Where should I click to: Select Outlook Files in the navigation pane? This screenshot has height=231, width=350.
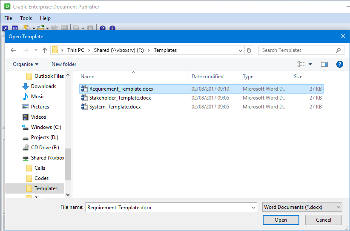pos(45,76)
